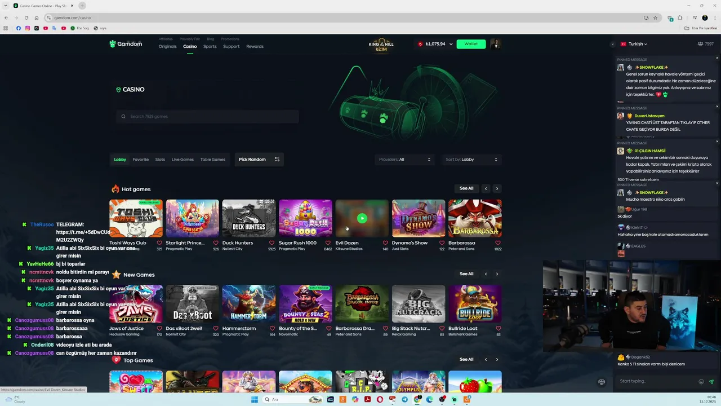The width and height of the screenshot is (721, 406).
Task: Open the user profile avatar
Action: [x=496, y=44]
